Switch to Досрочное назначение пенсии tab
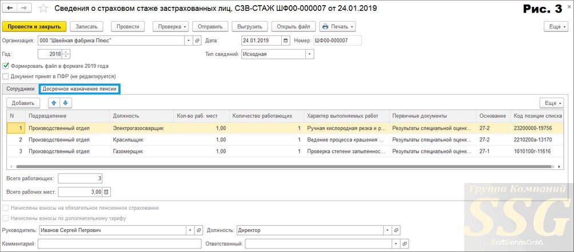This screenshot has width=574, height=252. pos(80,89)
